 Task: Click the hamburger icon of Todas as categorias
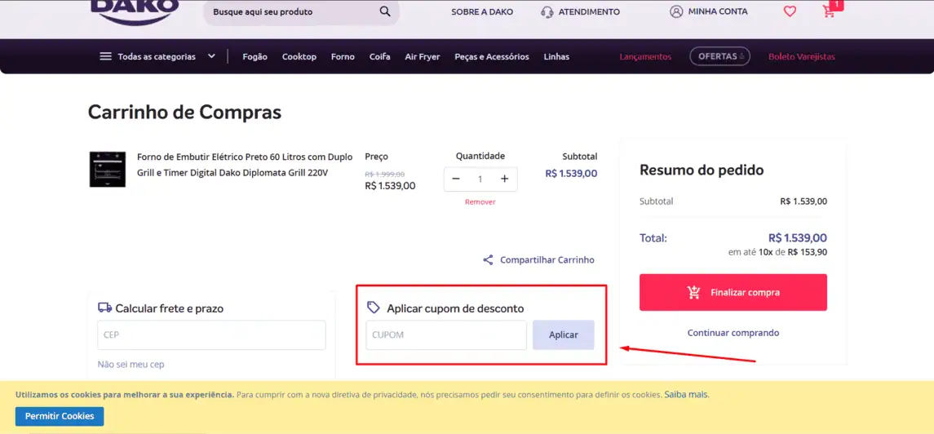[x=105, y=56]
